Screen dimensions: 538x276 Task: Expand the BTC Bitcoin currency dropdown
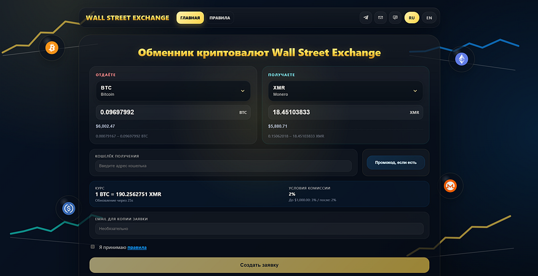point(173,91)
